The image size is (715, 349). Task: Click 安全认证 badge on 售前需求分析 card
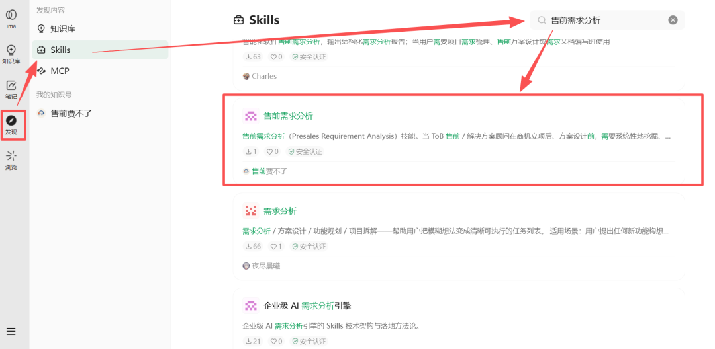point(305,151)
